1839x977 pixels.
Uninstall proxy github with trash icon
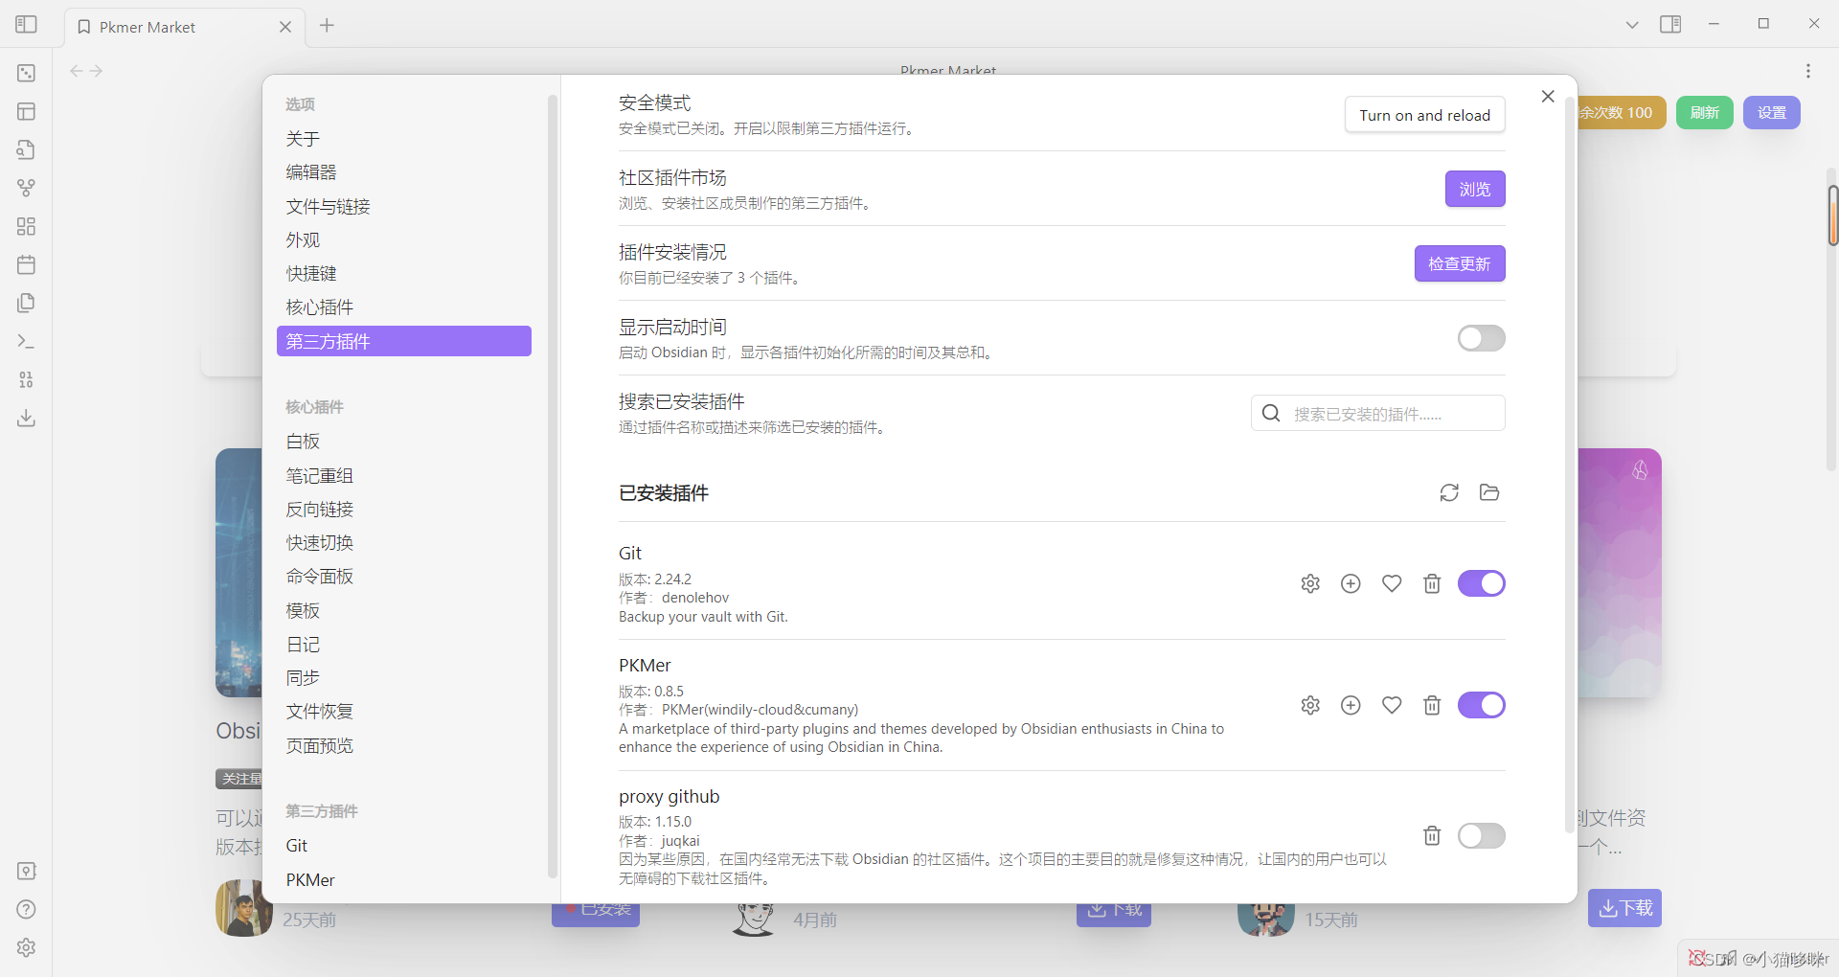tap(1432, 835)
